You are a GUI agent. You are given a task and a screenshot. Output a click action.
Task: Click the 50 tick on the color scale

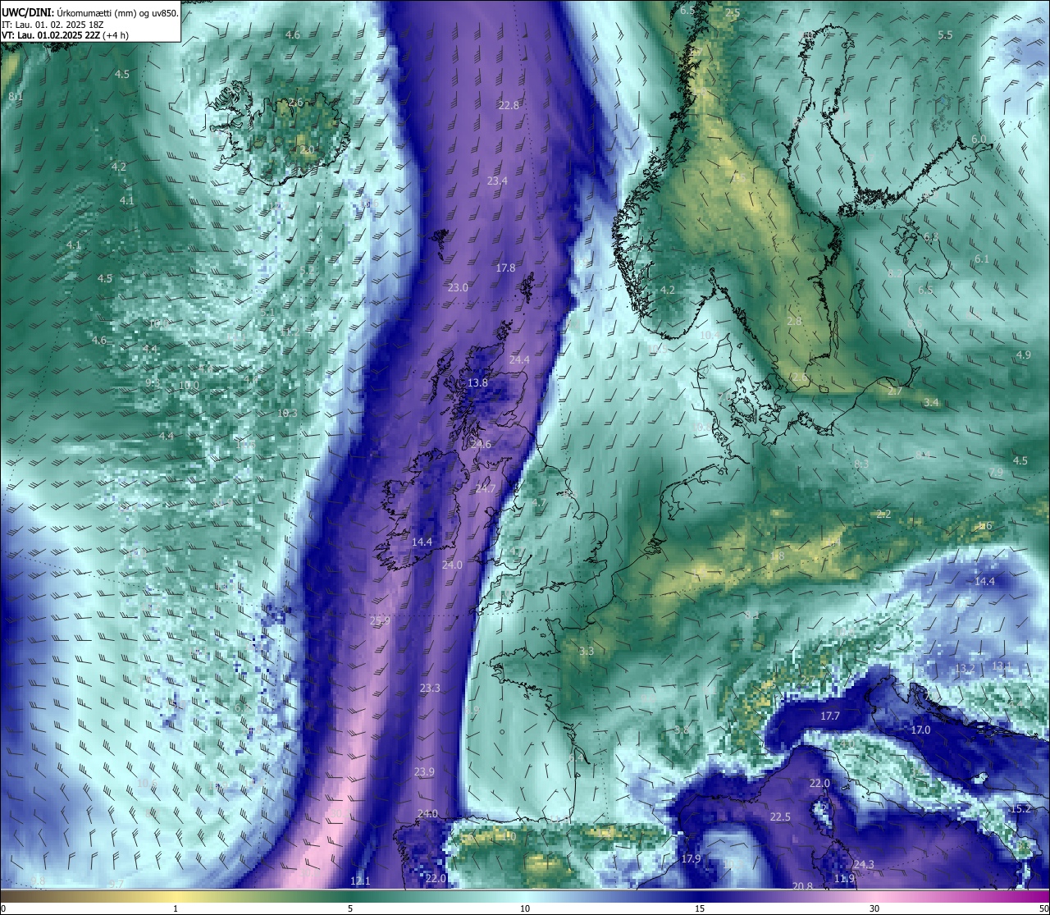click(x=1043, y=908)
